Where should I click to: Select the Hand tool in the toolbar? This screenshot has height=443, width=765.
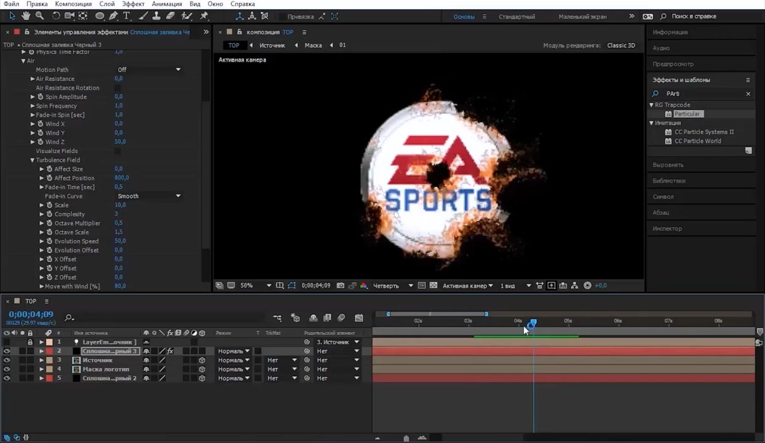pos(26,16)
